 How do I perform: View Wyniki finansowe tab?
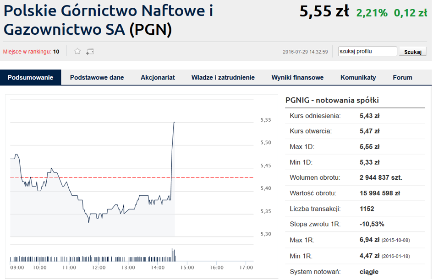click(297, 77)
